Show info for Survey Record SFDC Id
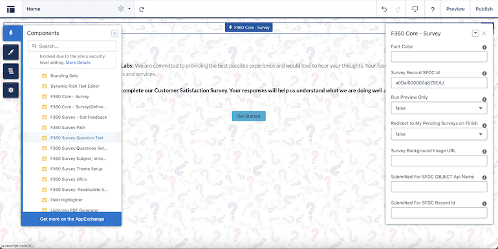 tap(484, 73)
